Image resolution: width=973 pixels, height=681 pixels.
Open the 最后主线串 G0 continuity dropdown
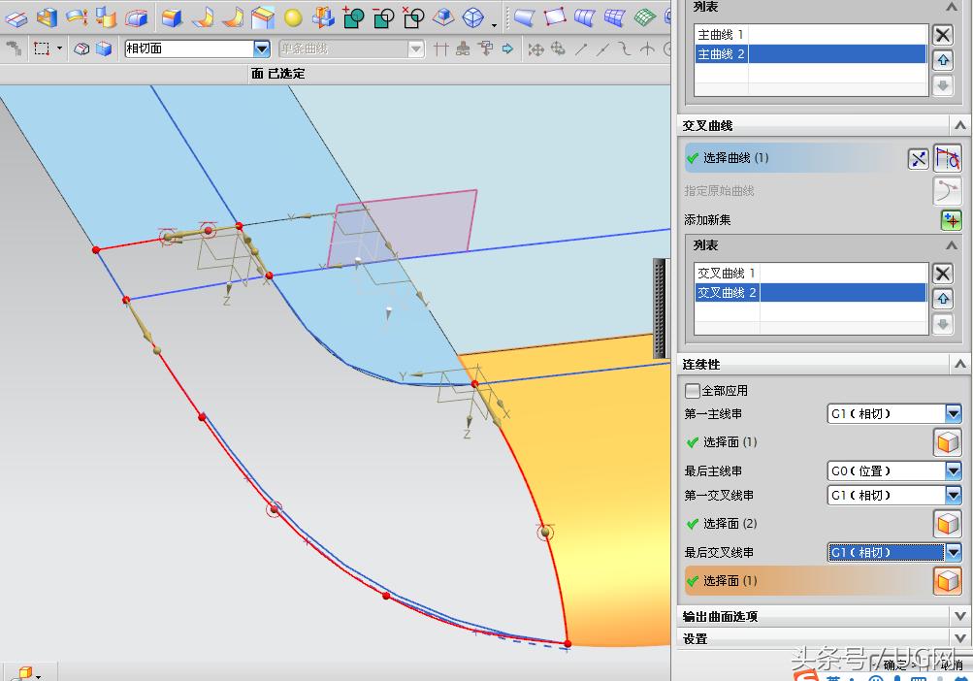click(x=953, y=471)
